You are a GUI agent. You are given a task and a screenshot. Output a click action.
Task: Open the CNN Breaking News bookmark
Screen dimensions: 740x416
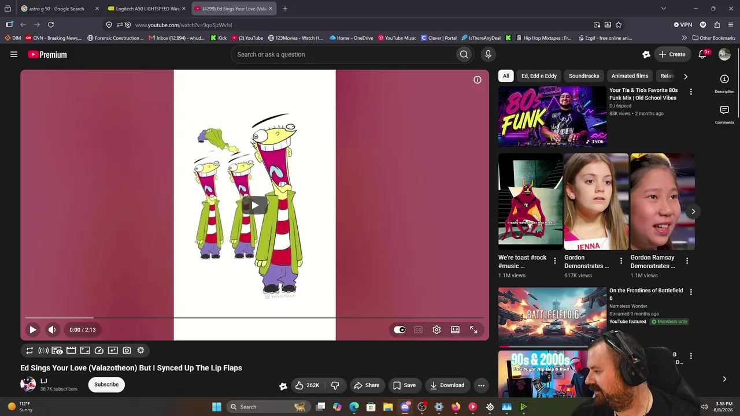53,38
